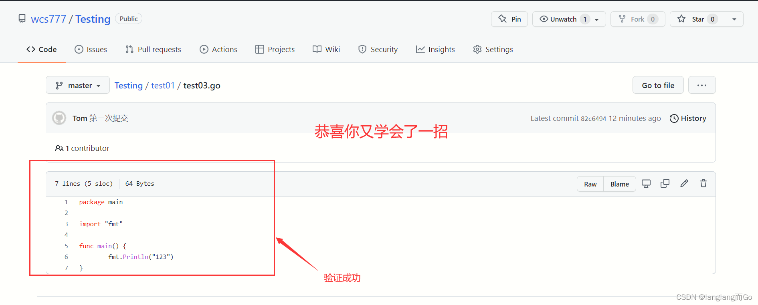Open repository Settings tab
Image resolution: width=758 pixels, height=305 pixels.
[x=493, y=49]
